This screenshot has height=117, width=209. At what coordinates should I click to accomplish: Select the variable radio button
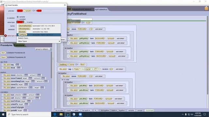tap(18, 17)
